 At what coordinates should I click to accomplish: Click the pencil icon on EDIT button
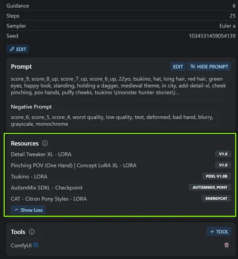[12, 49]
